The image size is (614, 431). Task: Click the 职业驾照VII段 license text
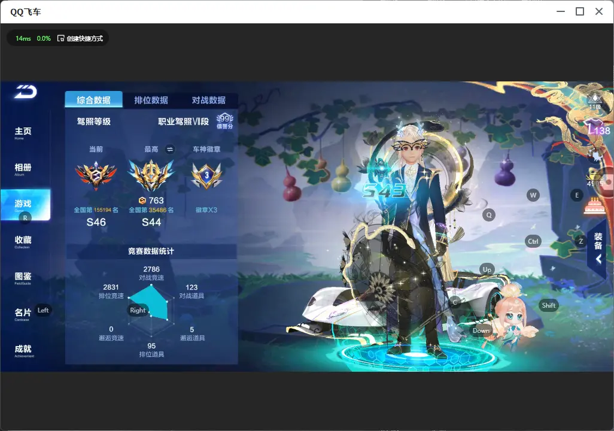click(183, 122)
